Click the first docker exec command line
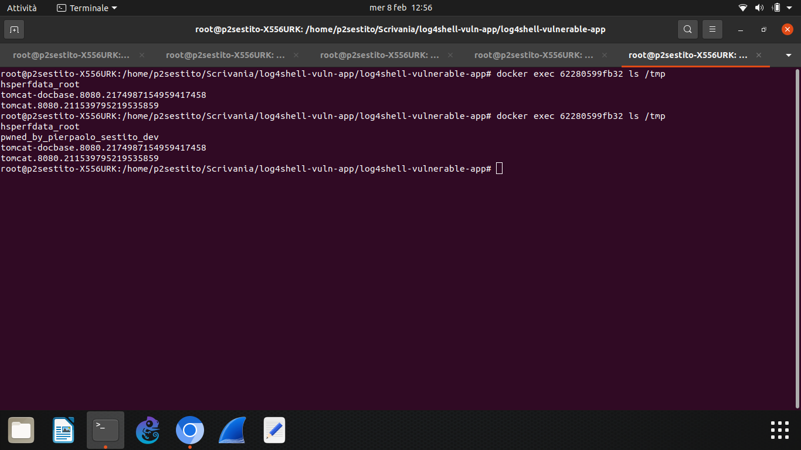 point(333,74)
